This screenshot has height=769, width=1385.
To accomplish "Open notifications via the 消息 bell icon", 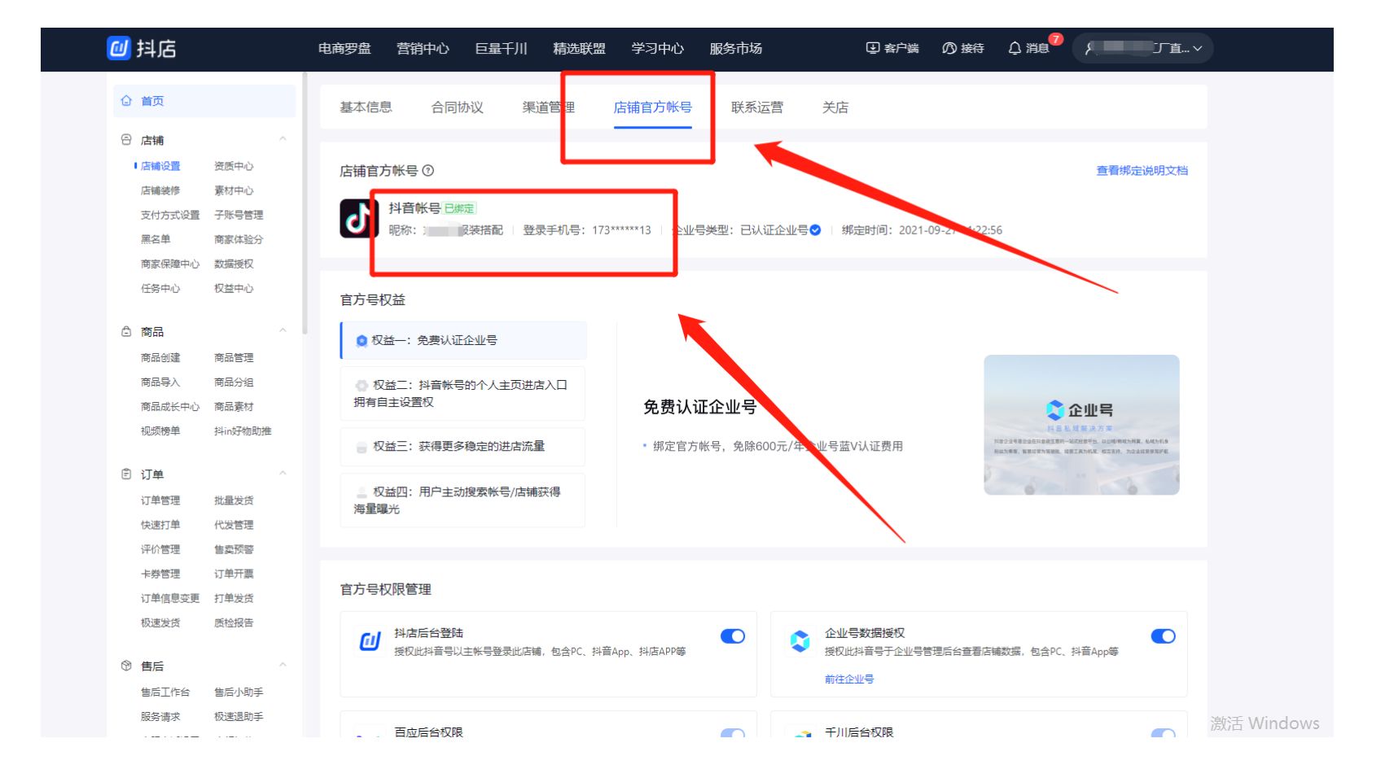I will (1015, 48).
